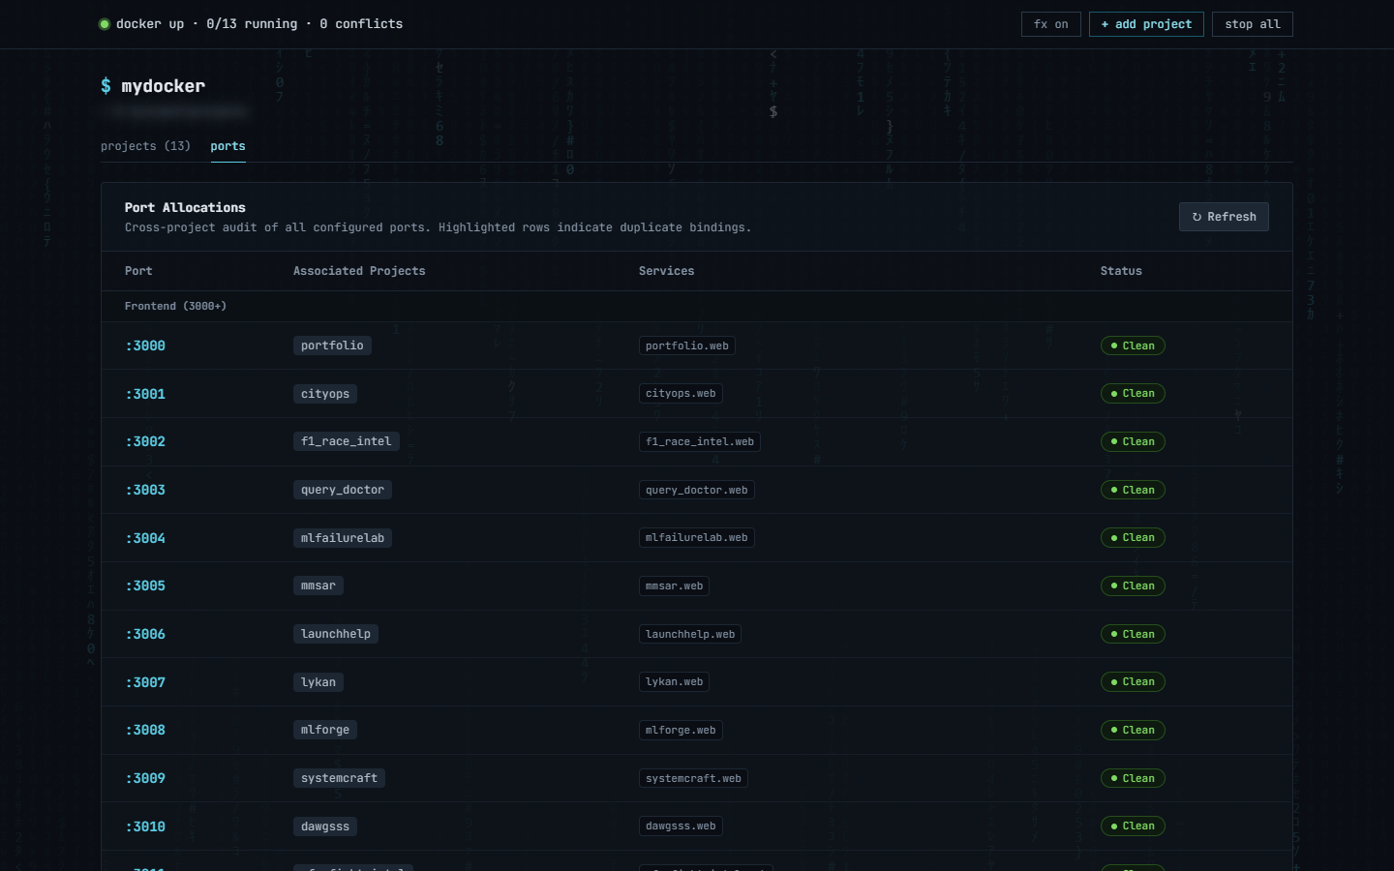Select the f1_race_intel.web service chip
The height and width of the screenshot is (871, 1394).
pos(700,441)
